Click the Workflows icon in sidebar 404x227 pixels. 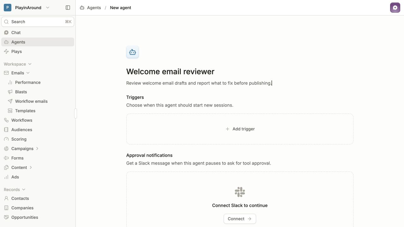click(6, 120)
